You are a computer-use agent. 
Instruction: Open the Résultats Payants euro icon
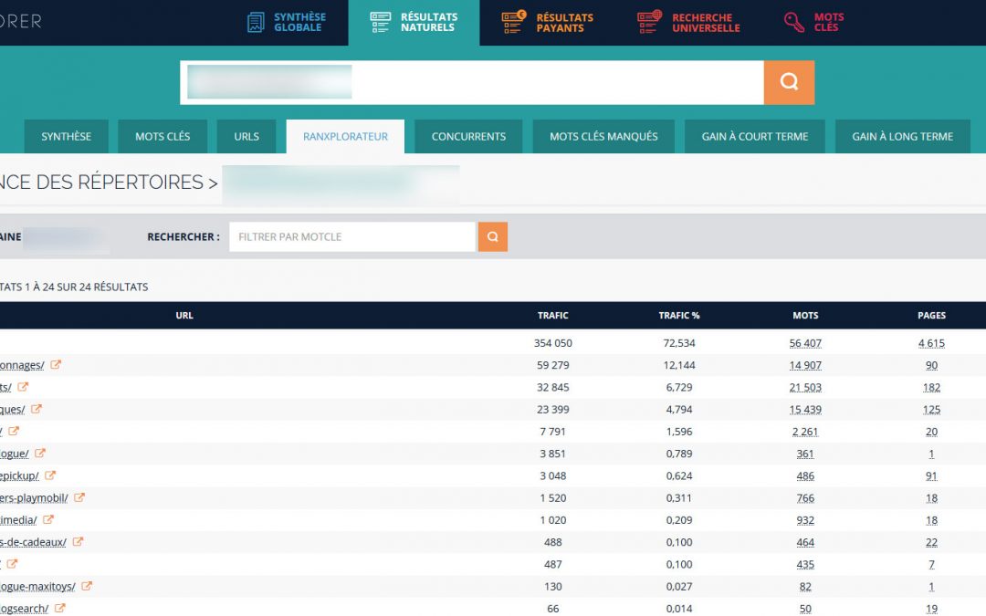click(x=514, y=22)
